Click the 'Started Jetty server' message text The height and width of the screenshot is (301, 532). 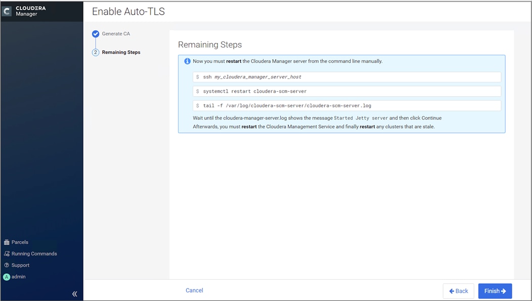coord(361,118)
